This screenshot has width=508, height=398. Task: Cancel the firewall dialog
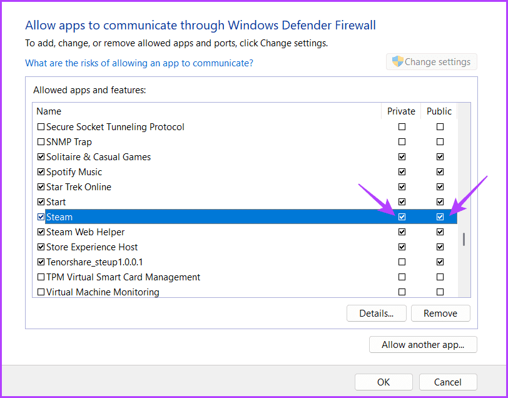coord(448,382)
